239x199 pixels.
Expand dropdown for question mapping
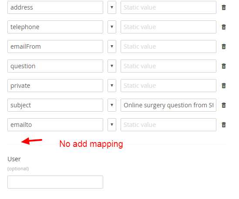coord(112,66)
